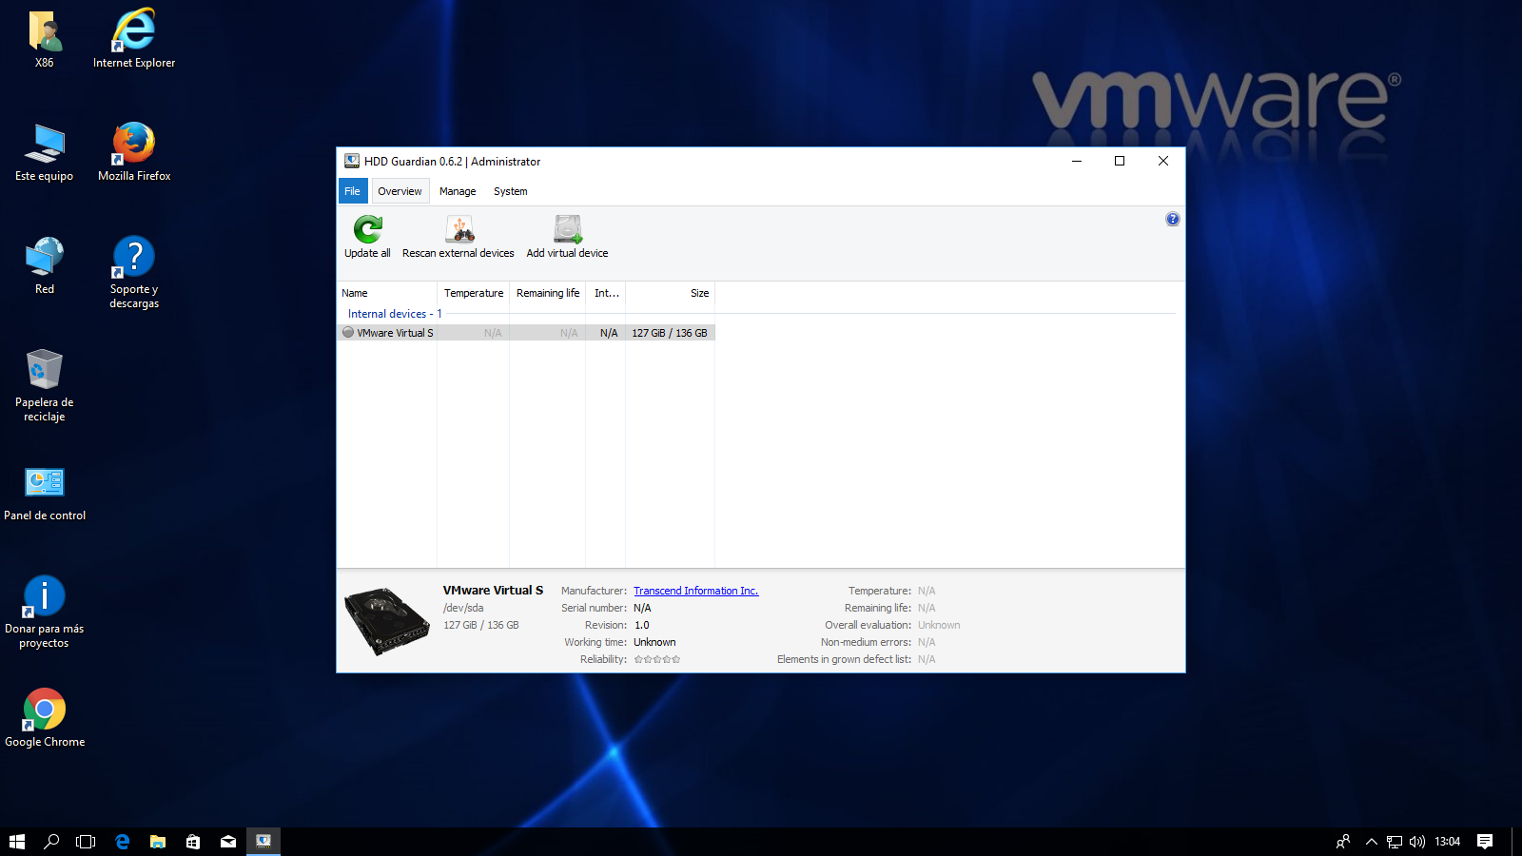Click the 13:04 taskbar clock
1522x856 pixels.
pyautogui.click(x=1447, y=841)
